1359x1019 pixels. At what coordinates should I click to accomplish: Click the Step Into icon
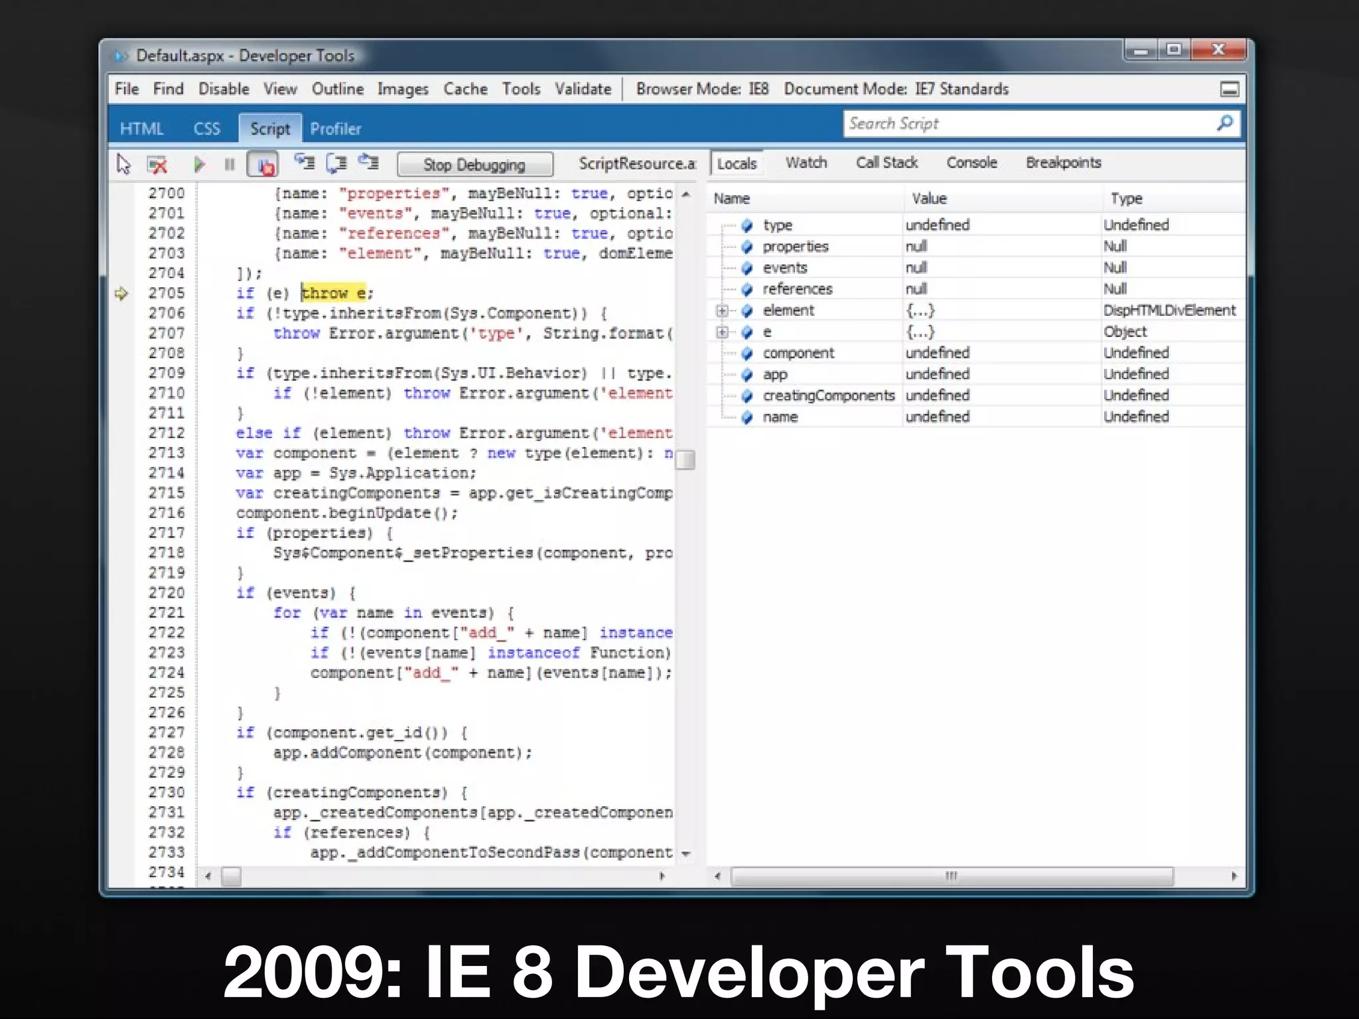click(x=305, y=163)
